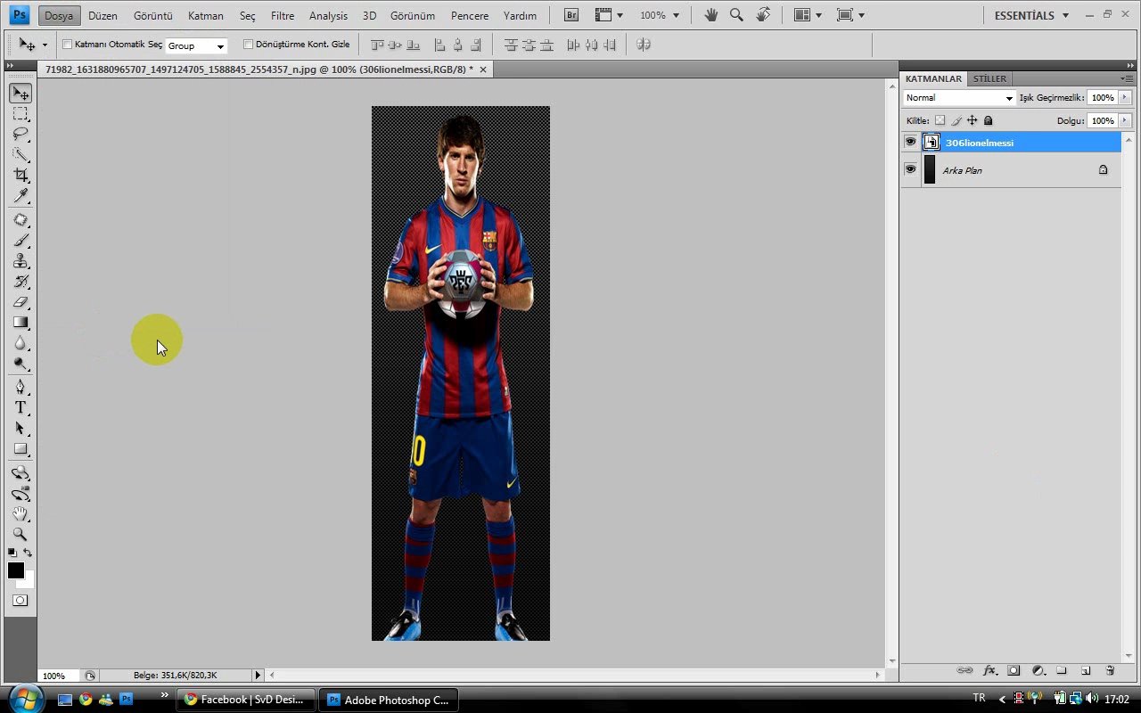
Task: Create a new layer
Action: pyautogui.click(x=1086, y=670)
